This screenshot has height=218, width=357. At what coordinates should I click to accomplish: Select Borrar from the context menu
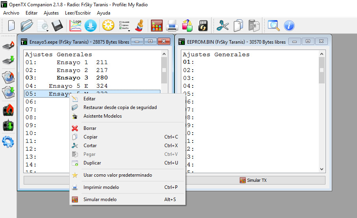[x=90, y=128]
